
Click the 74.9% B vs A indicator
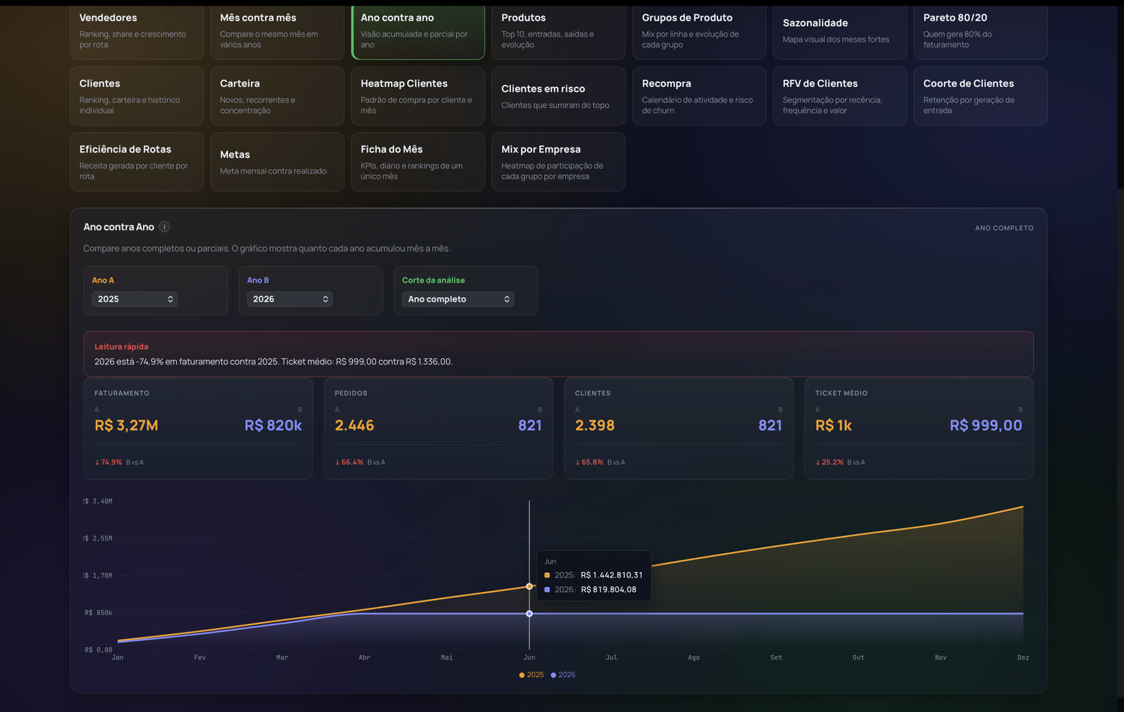tap(119, 462)
